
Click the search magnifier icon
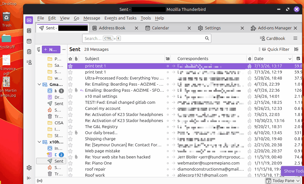[x=207, y=38]
